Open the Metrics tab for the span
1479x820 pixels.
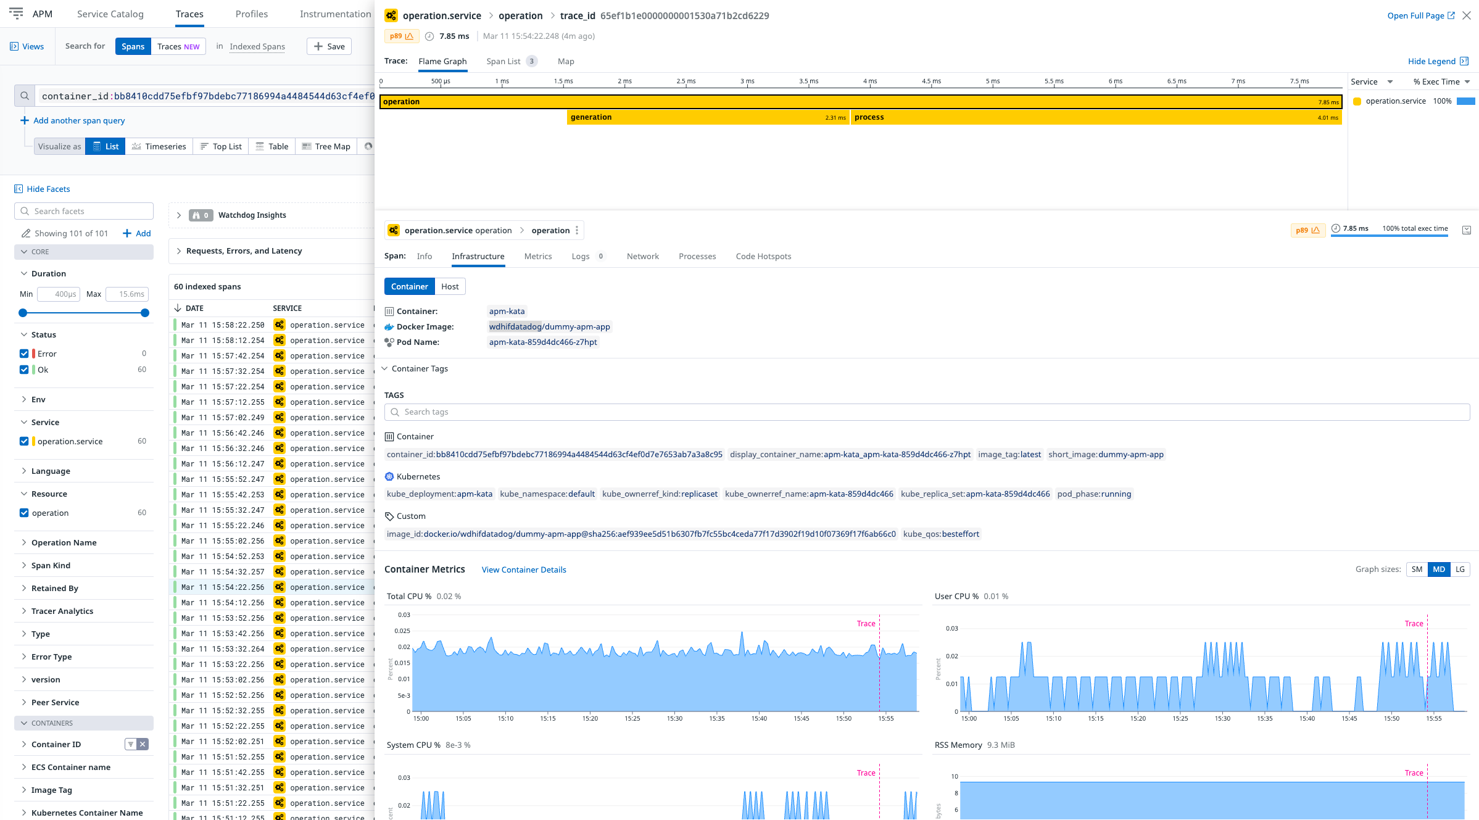pyautogui.click(x=537, y=256)
